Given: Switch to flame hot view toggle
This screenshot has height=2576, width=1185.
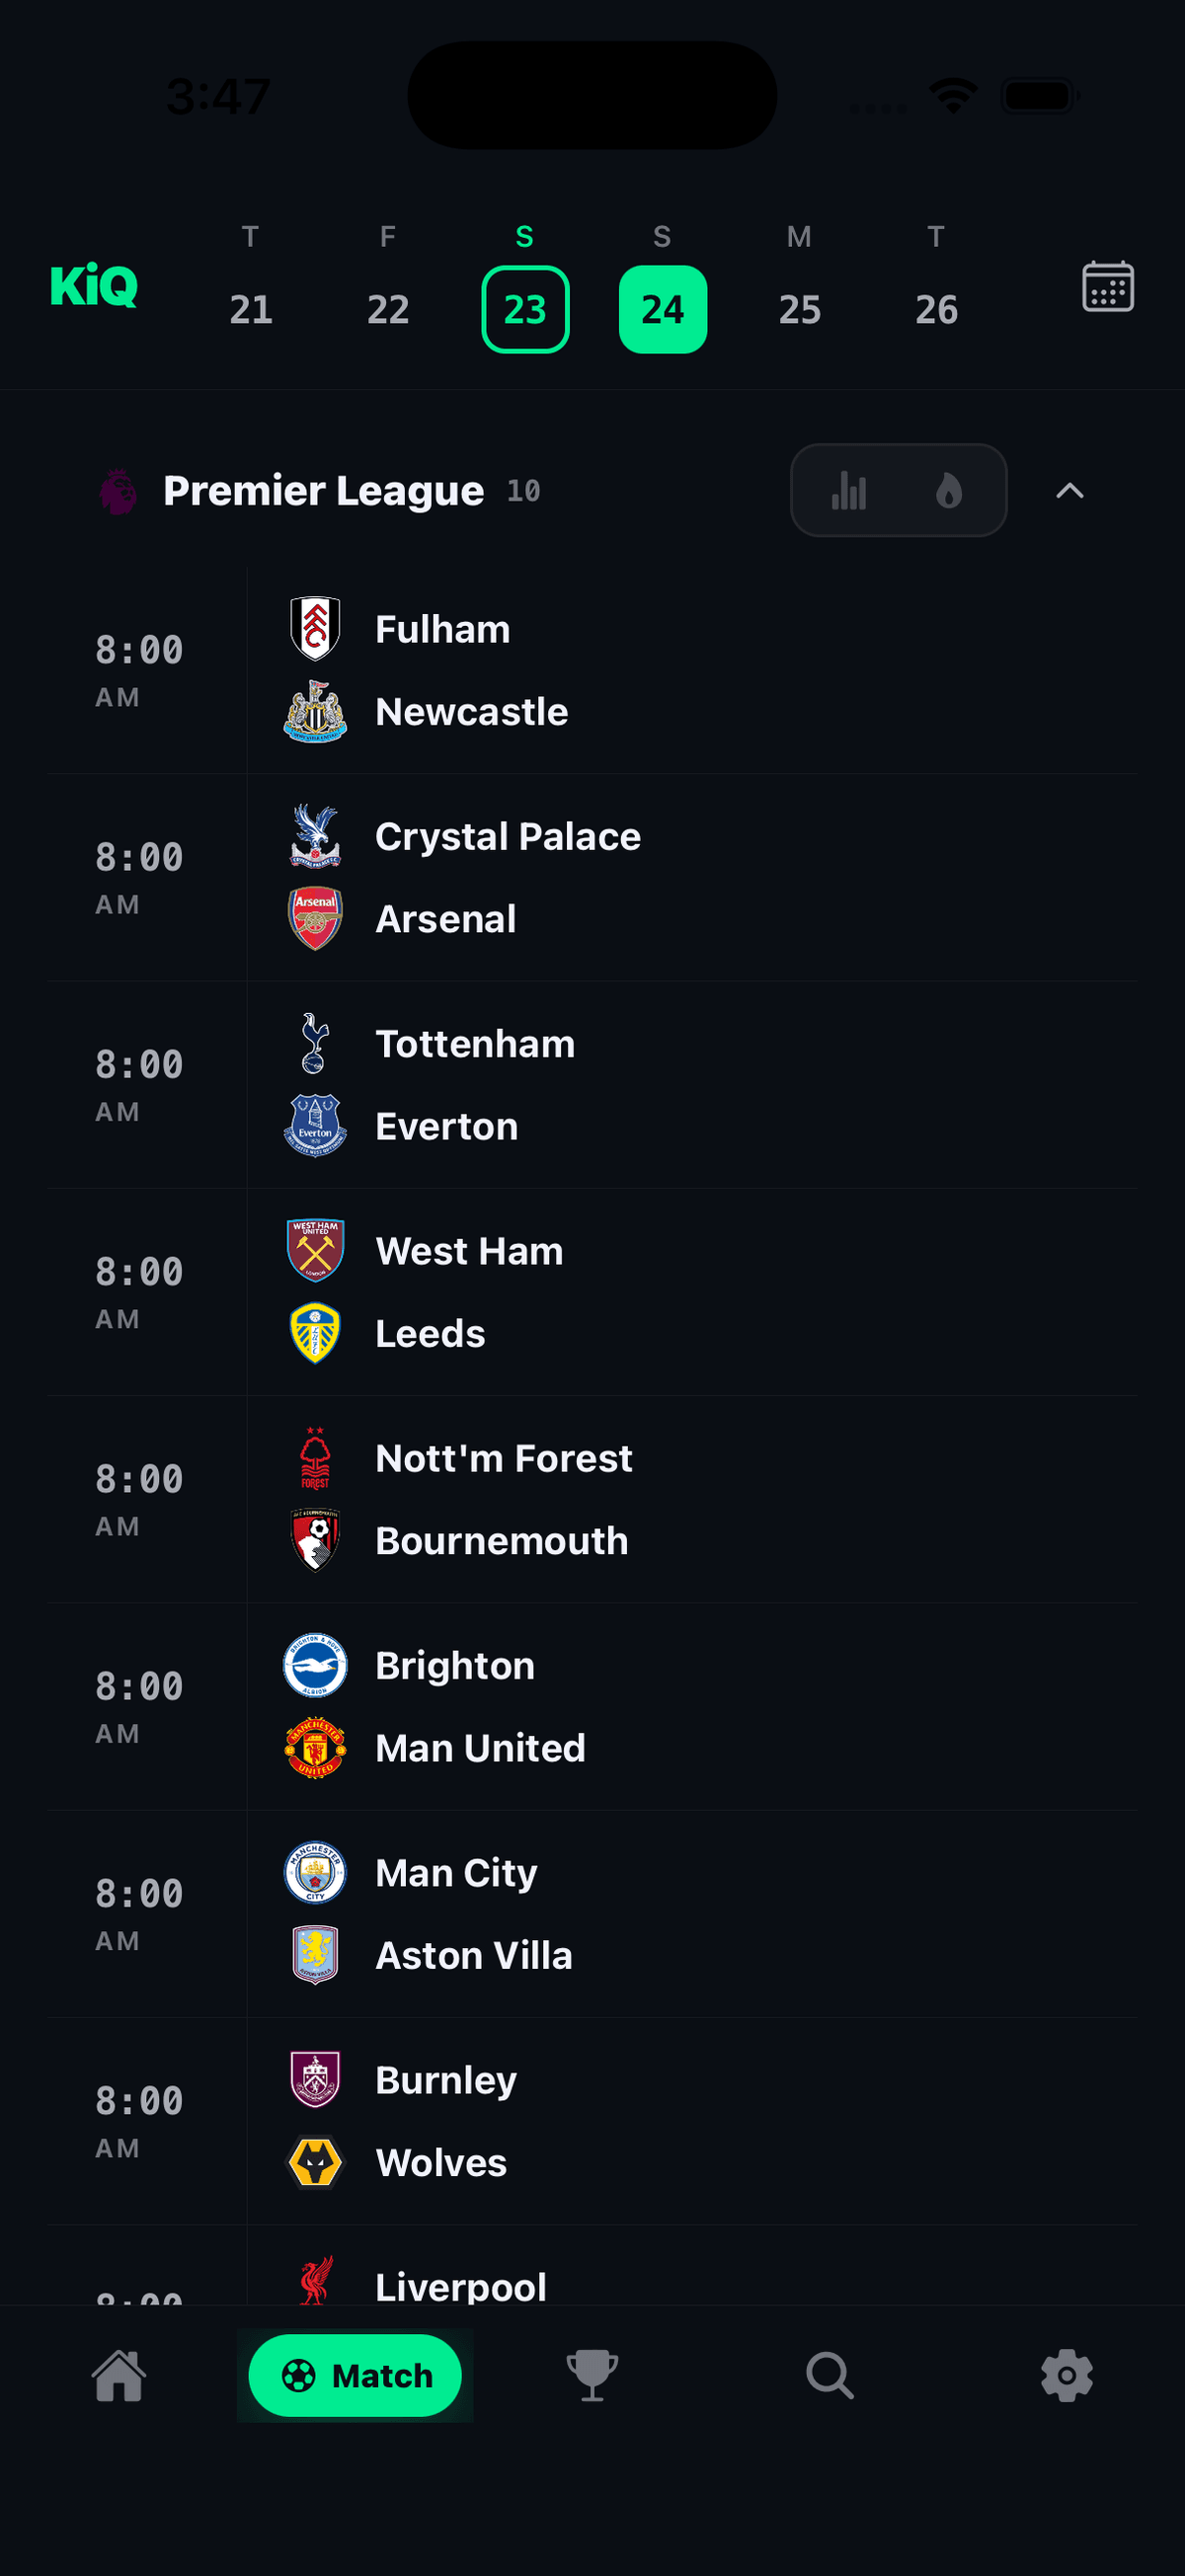Looking at the screenshot, I should point(949,491).
